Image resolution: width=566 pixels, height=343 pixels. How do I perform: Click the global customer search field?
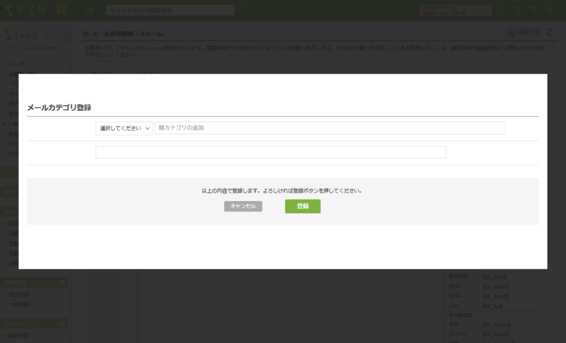pos(170,10)
